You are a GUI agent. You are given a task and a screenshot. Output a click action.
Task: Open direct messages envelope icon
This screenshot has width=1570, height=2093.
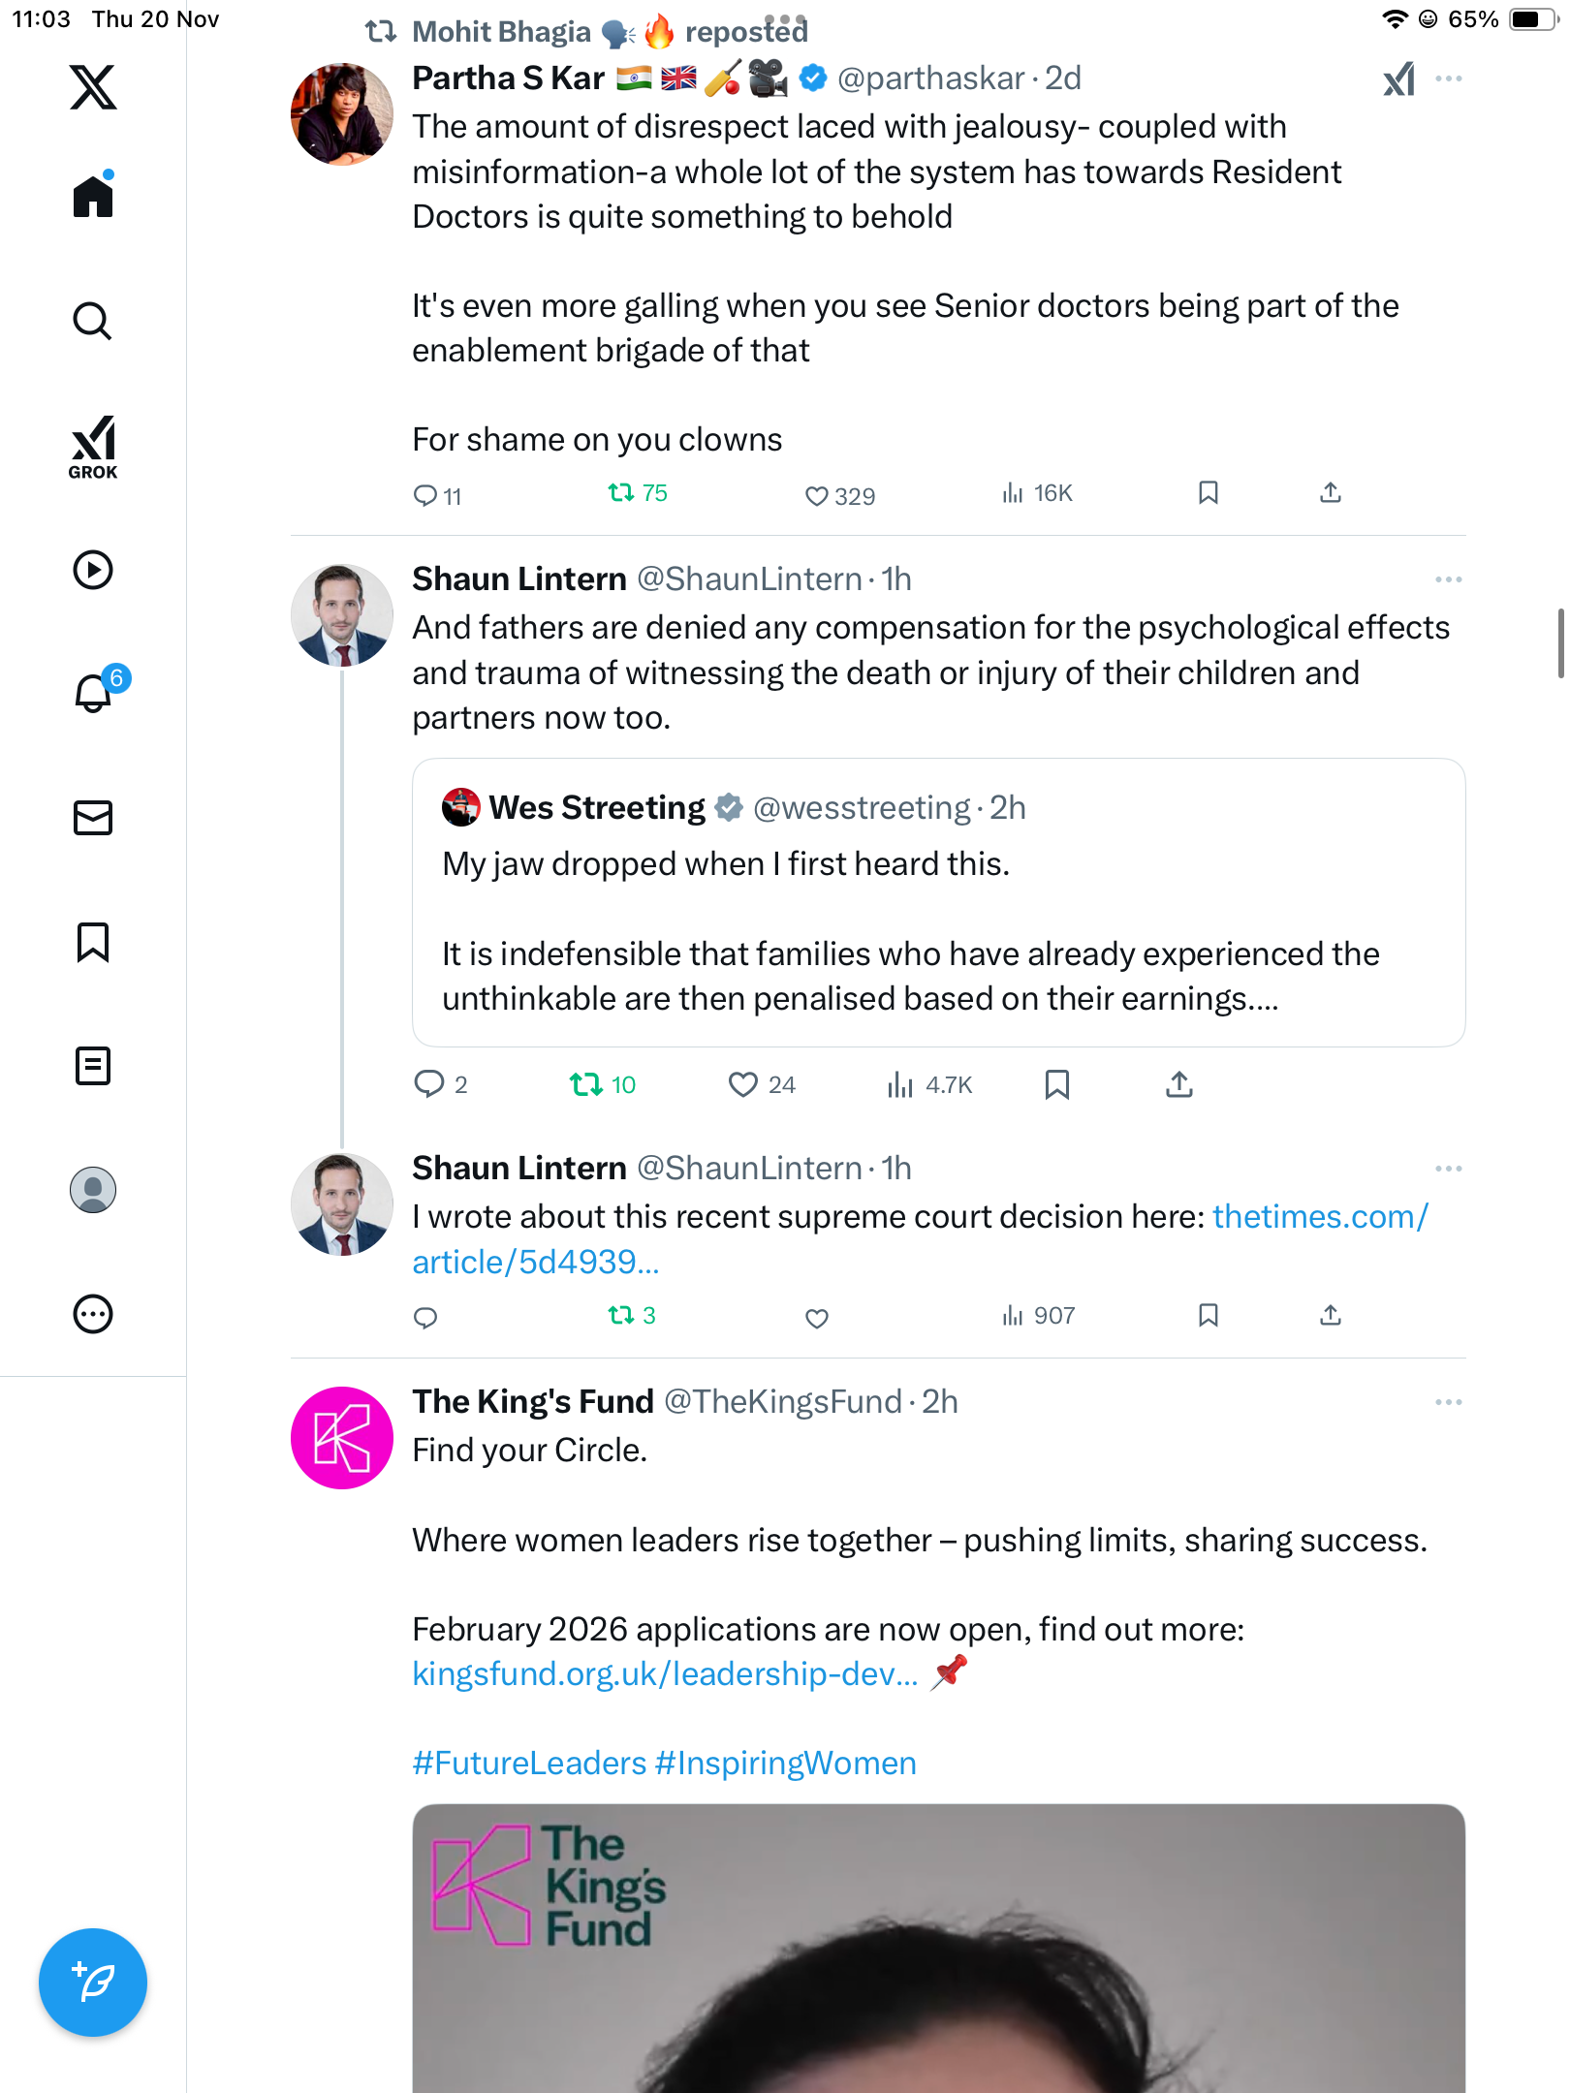93,818
